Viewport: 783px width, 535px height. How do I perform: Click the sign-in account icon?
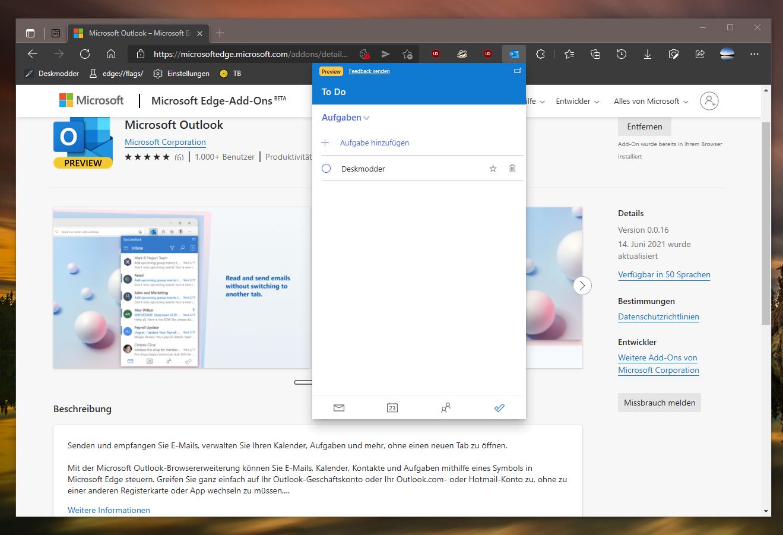point(709,101)
